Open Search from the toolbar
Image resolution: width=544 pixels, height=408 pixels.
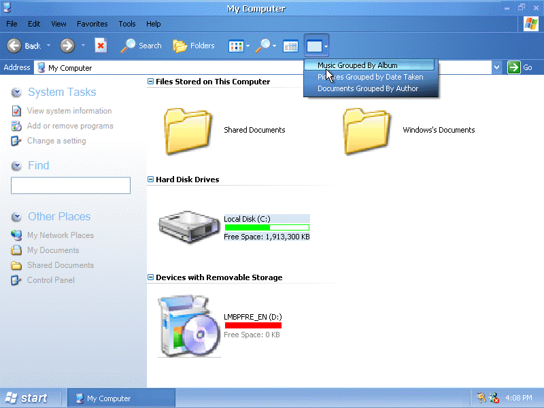coord(141,46)
